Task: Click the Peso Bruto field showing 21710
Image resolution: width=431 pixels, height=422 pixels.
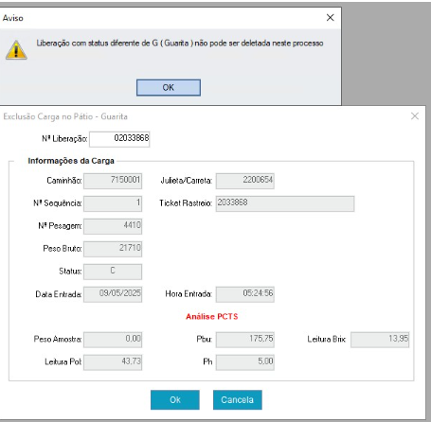Action: pyautogui.click(x=113, y=249)
